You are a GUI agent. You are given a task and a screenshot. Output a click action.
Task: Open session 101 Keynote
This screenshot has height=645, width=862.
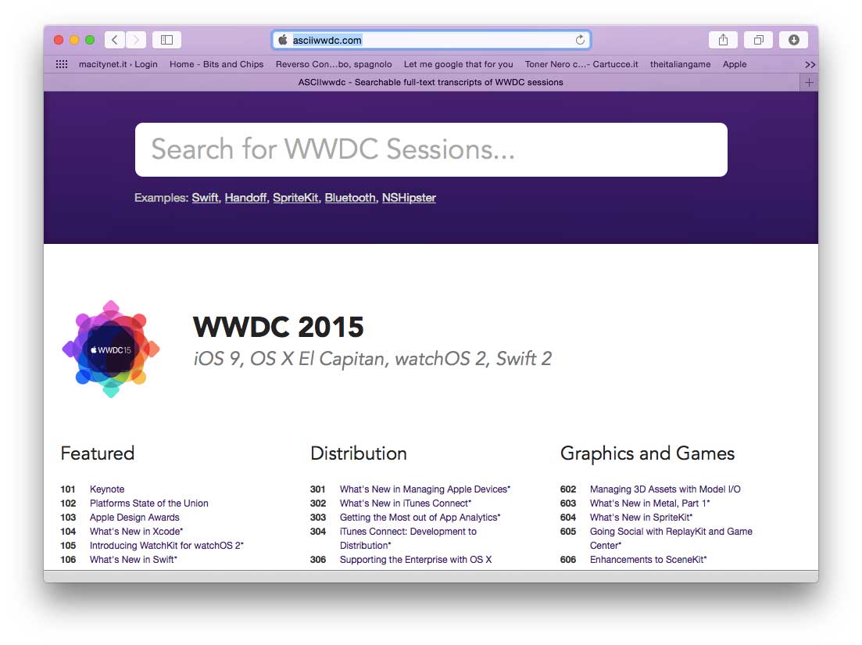click(107, 489)
